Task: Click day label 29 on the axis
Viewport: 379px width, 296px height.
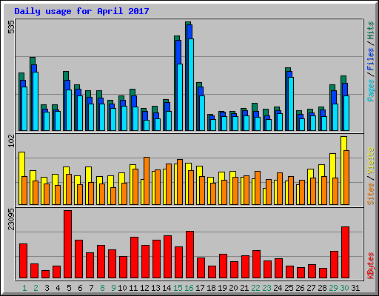Action: [x=333, y=288]
